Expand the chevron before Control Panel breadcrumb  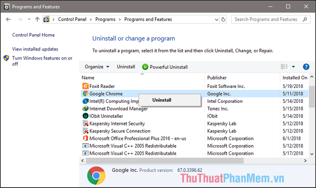point(54,19)
